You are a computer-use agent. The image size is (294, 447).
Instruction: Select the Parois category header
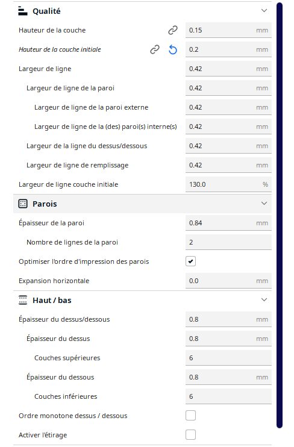[142, 204]
